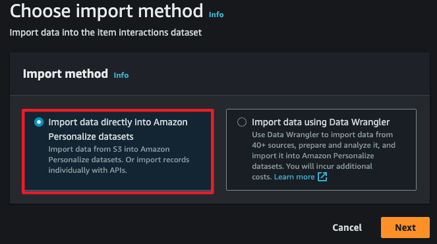437x244 pixels.
Task: Click Info link beside Choose import method heading
Action: tap(216, 15)
